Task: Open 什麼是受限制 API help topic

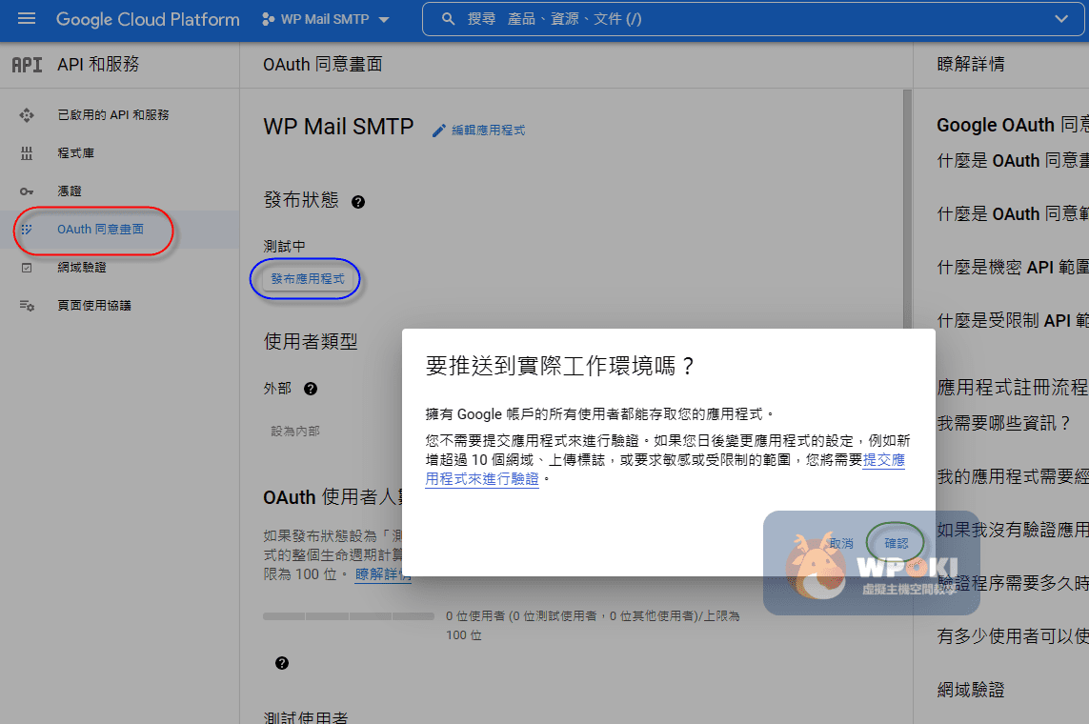Action: (1013, 321)
